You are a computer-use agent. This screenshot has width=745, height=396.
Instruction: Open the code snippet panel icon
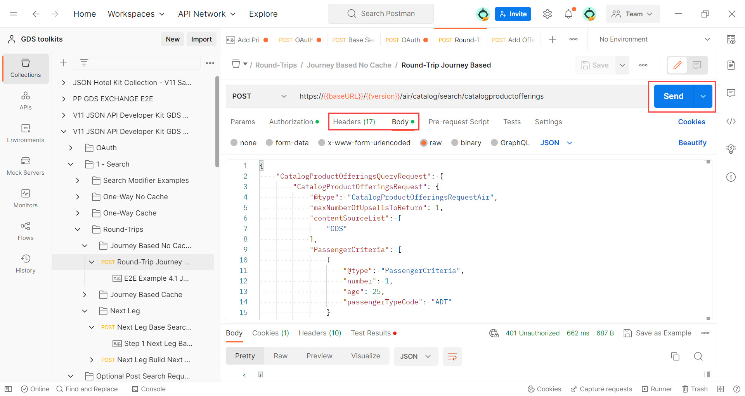pos(731,121)
